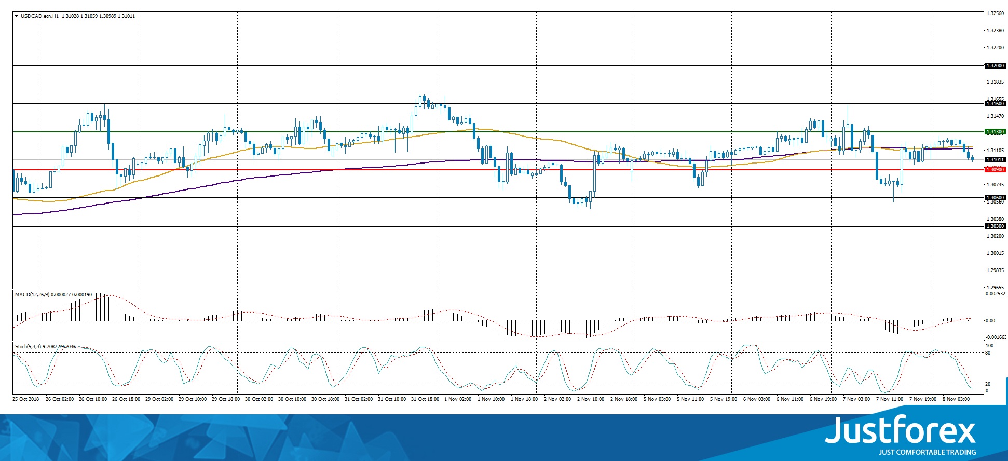Click the 1.30200 price axis label

click(995, 236)
